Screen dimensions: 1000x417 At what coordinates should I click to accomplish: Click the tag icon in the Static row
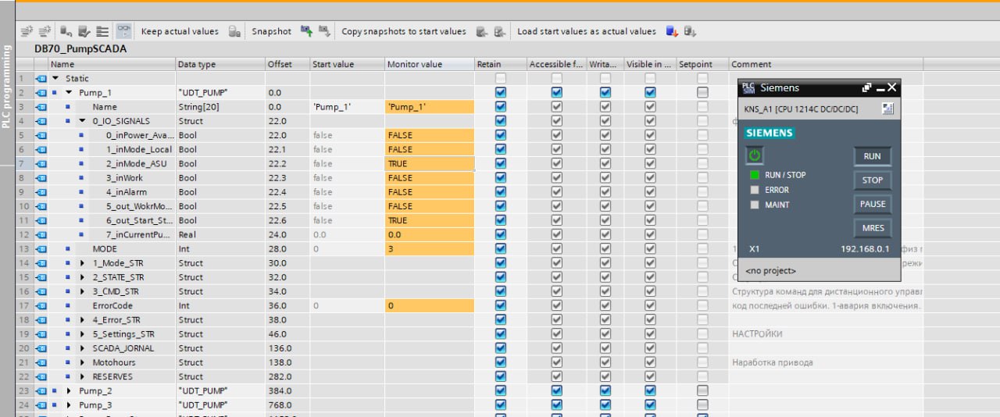tap(41, 78)
